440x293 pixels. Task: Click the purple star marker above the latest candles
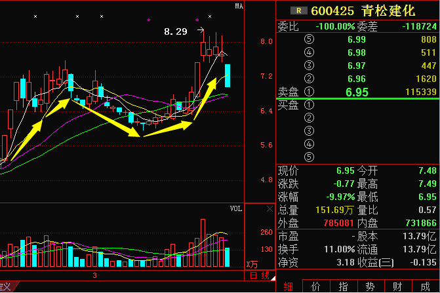coord(197,21)
